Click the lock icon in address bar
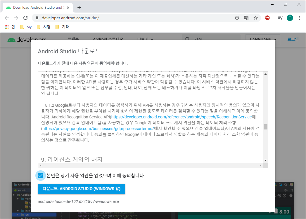The width and height of the screenshot is (306, 219). point(37,18)
